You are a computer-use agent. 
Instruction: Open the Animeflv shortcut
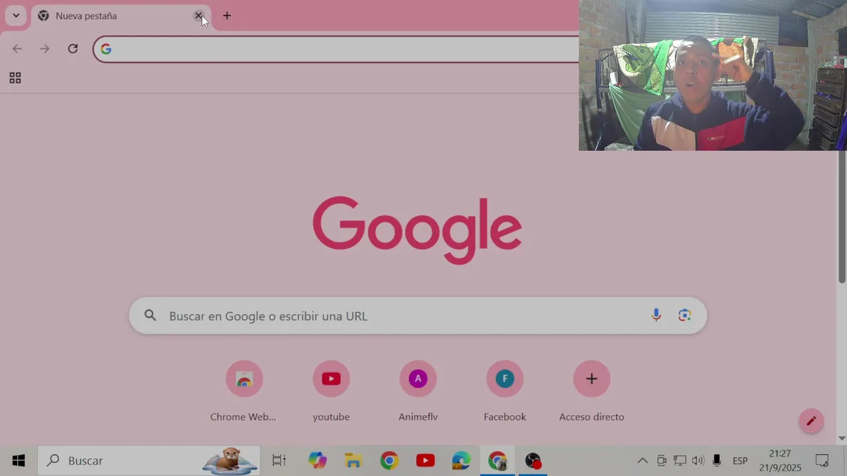[418, 391]
